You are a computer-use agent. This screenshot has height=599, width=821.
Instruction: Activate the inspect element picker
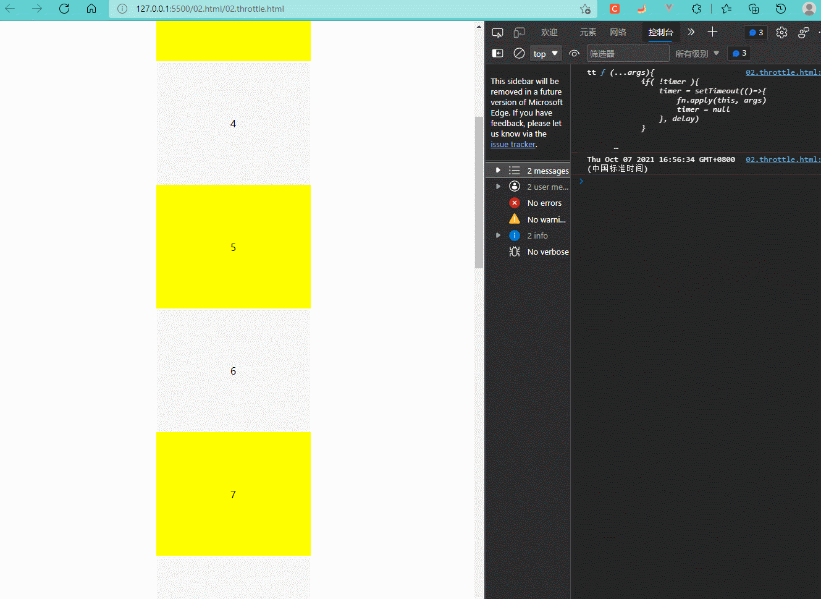(497, 33)
